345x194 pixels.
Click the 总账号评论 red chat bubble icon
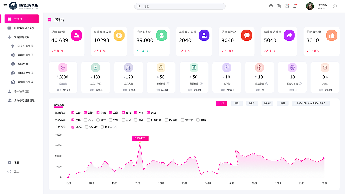(247, 35)
